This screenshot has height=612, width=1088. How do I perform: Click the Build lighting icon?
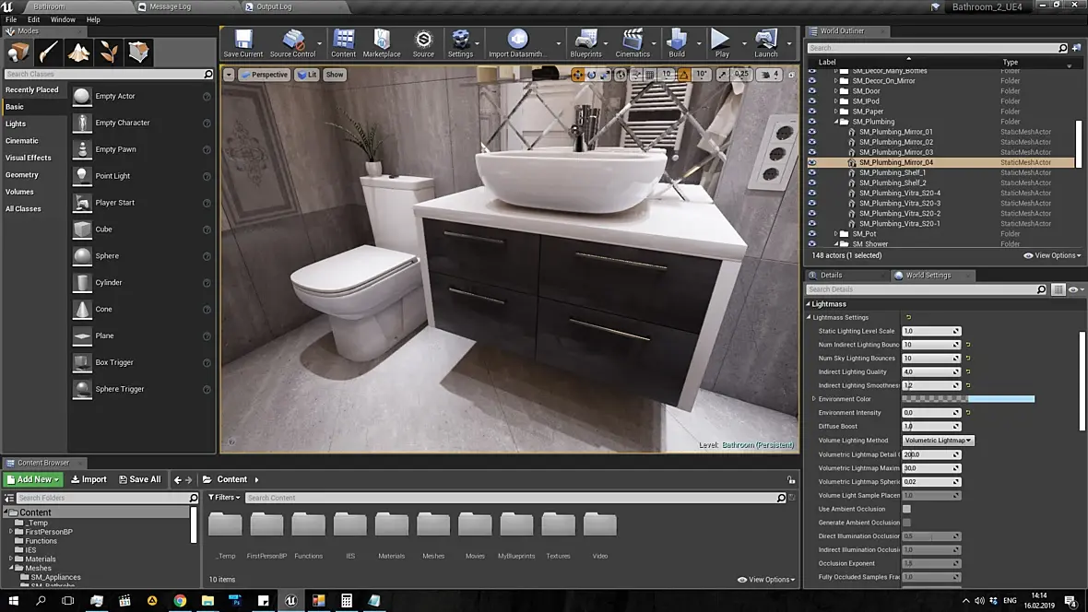tap(677, 42)
